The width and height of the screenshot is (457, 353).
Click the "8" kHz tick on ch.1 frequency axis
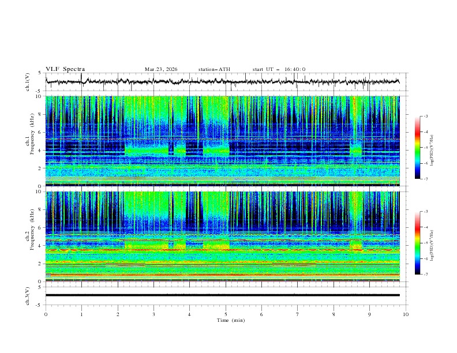[40, 114]
